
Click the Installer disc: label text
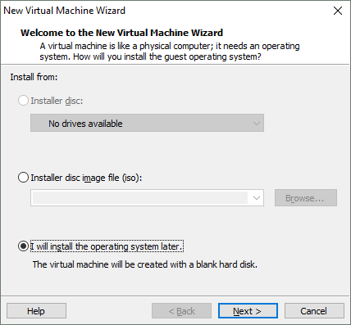pos(57,101)
